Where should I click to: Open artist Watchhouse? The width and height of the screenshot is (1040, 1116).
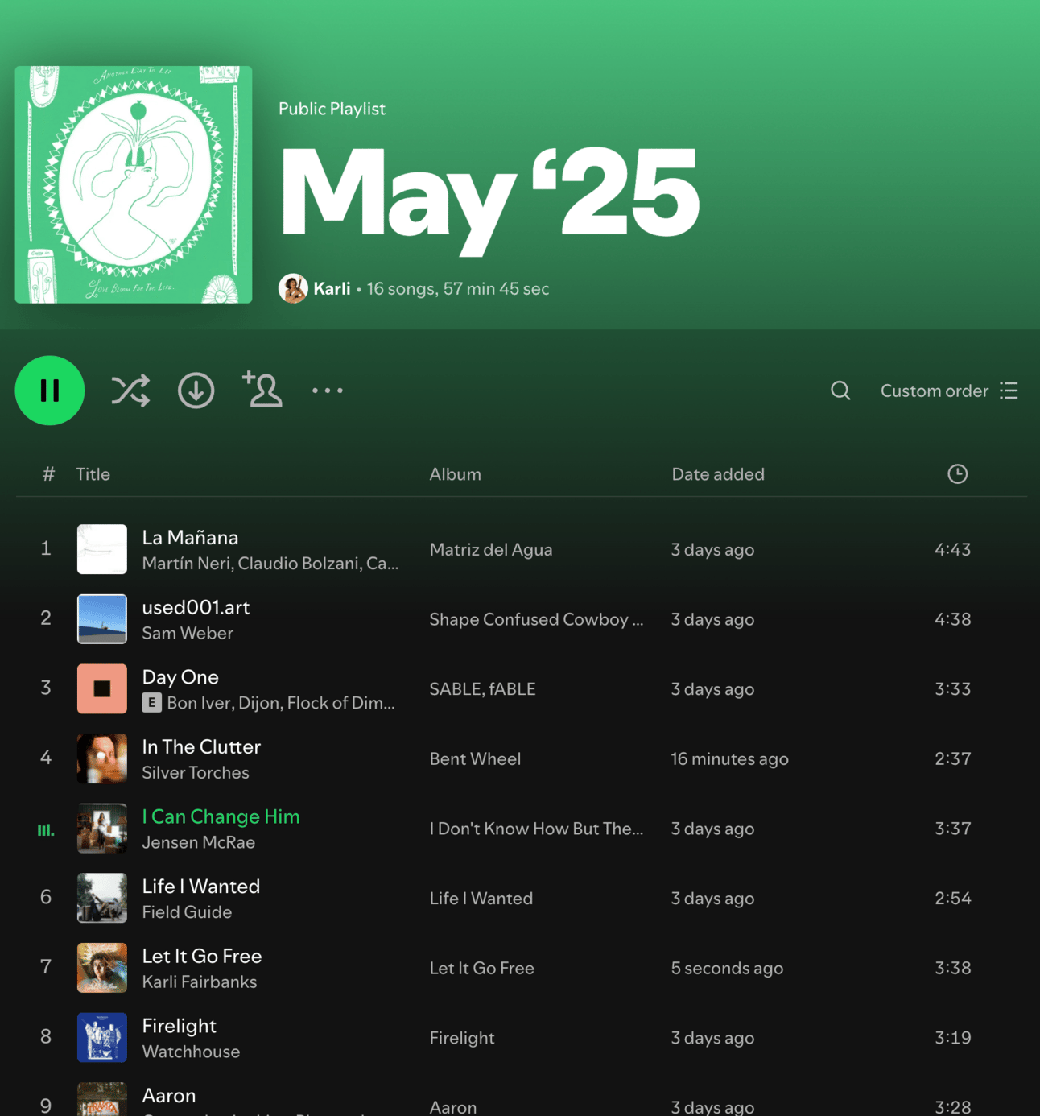click(x=191, y=1052)
